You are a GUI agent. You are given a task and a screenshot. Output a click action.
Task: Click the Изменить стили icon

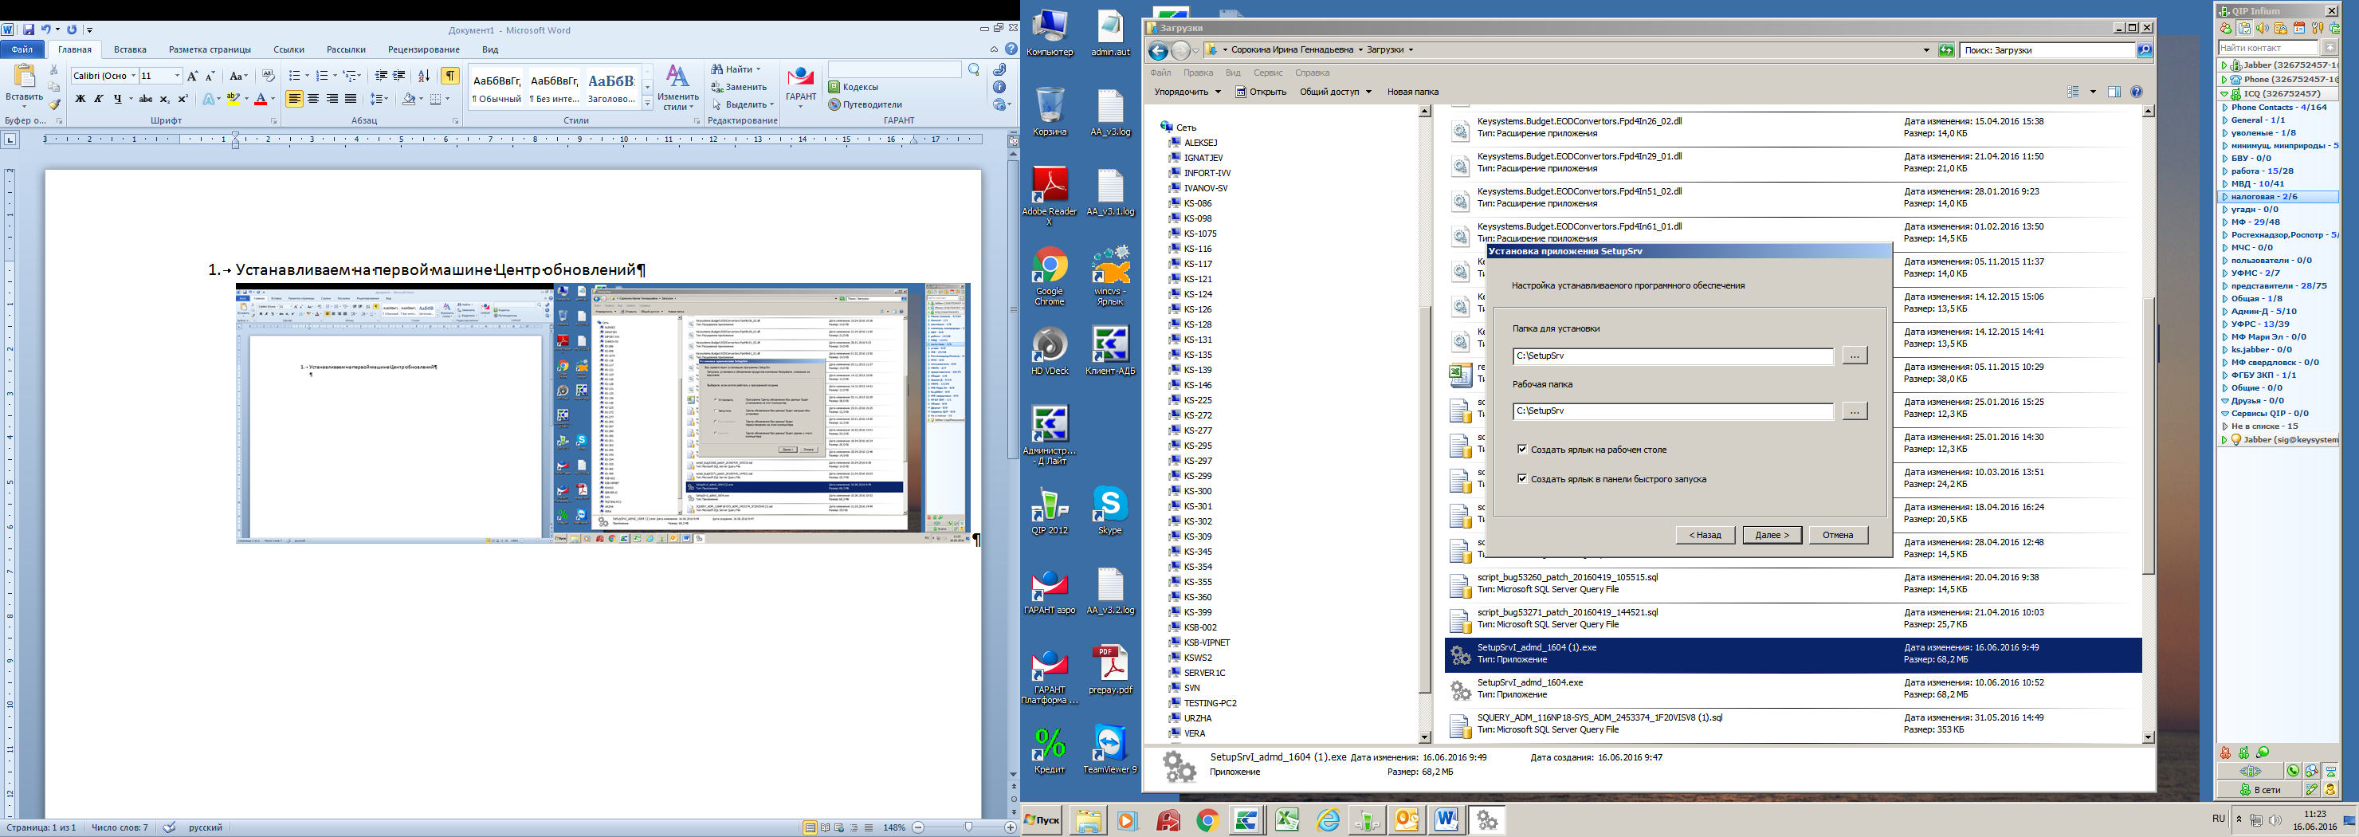pyautogui.click(x=677, y=87)
